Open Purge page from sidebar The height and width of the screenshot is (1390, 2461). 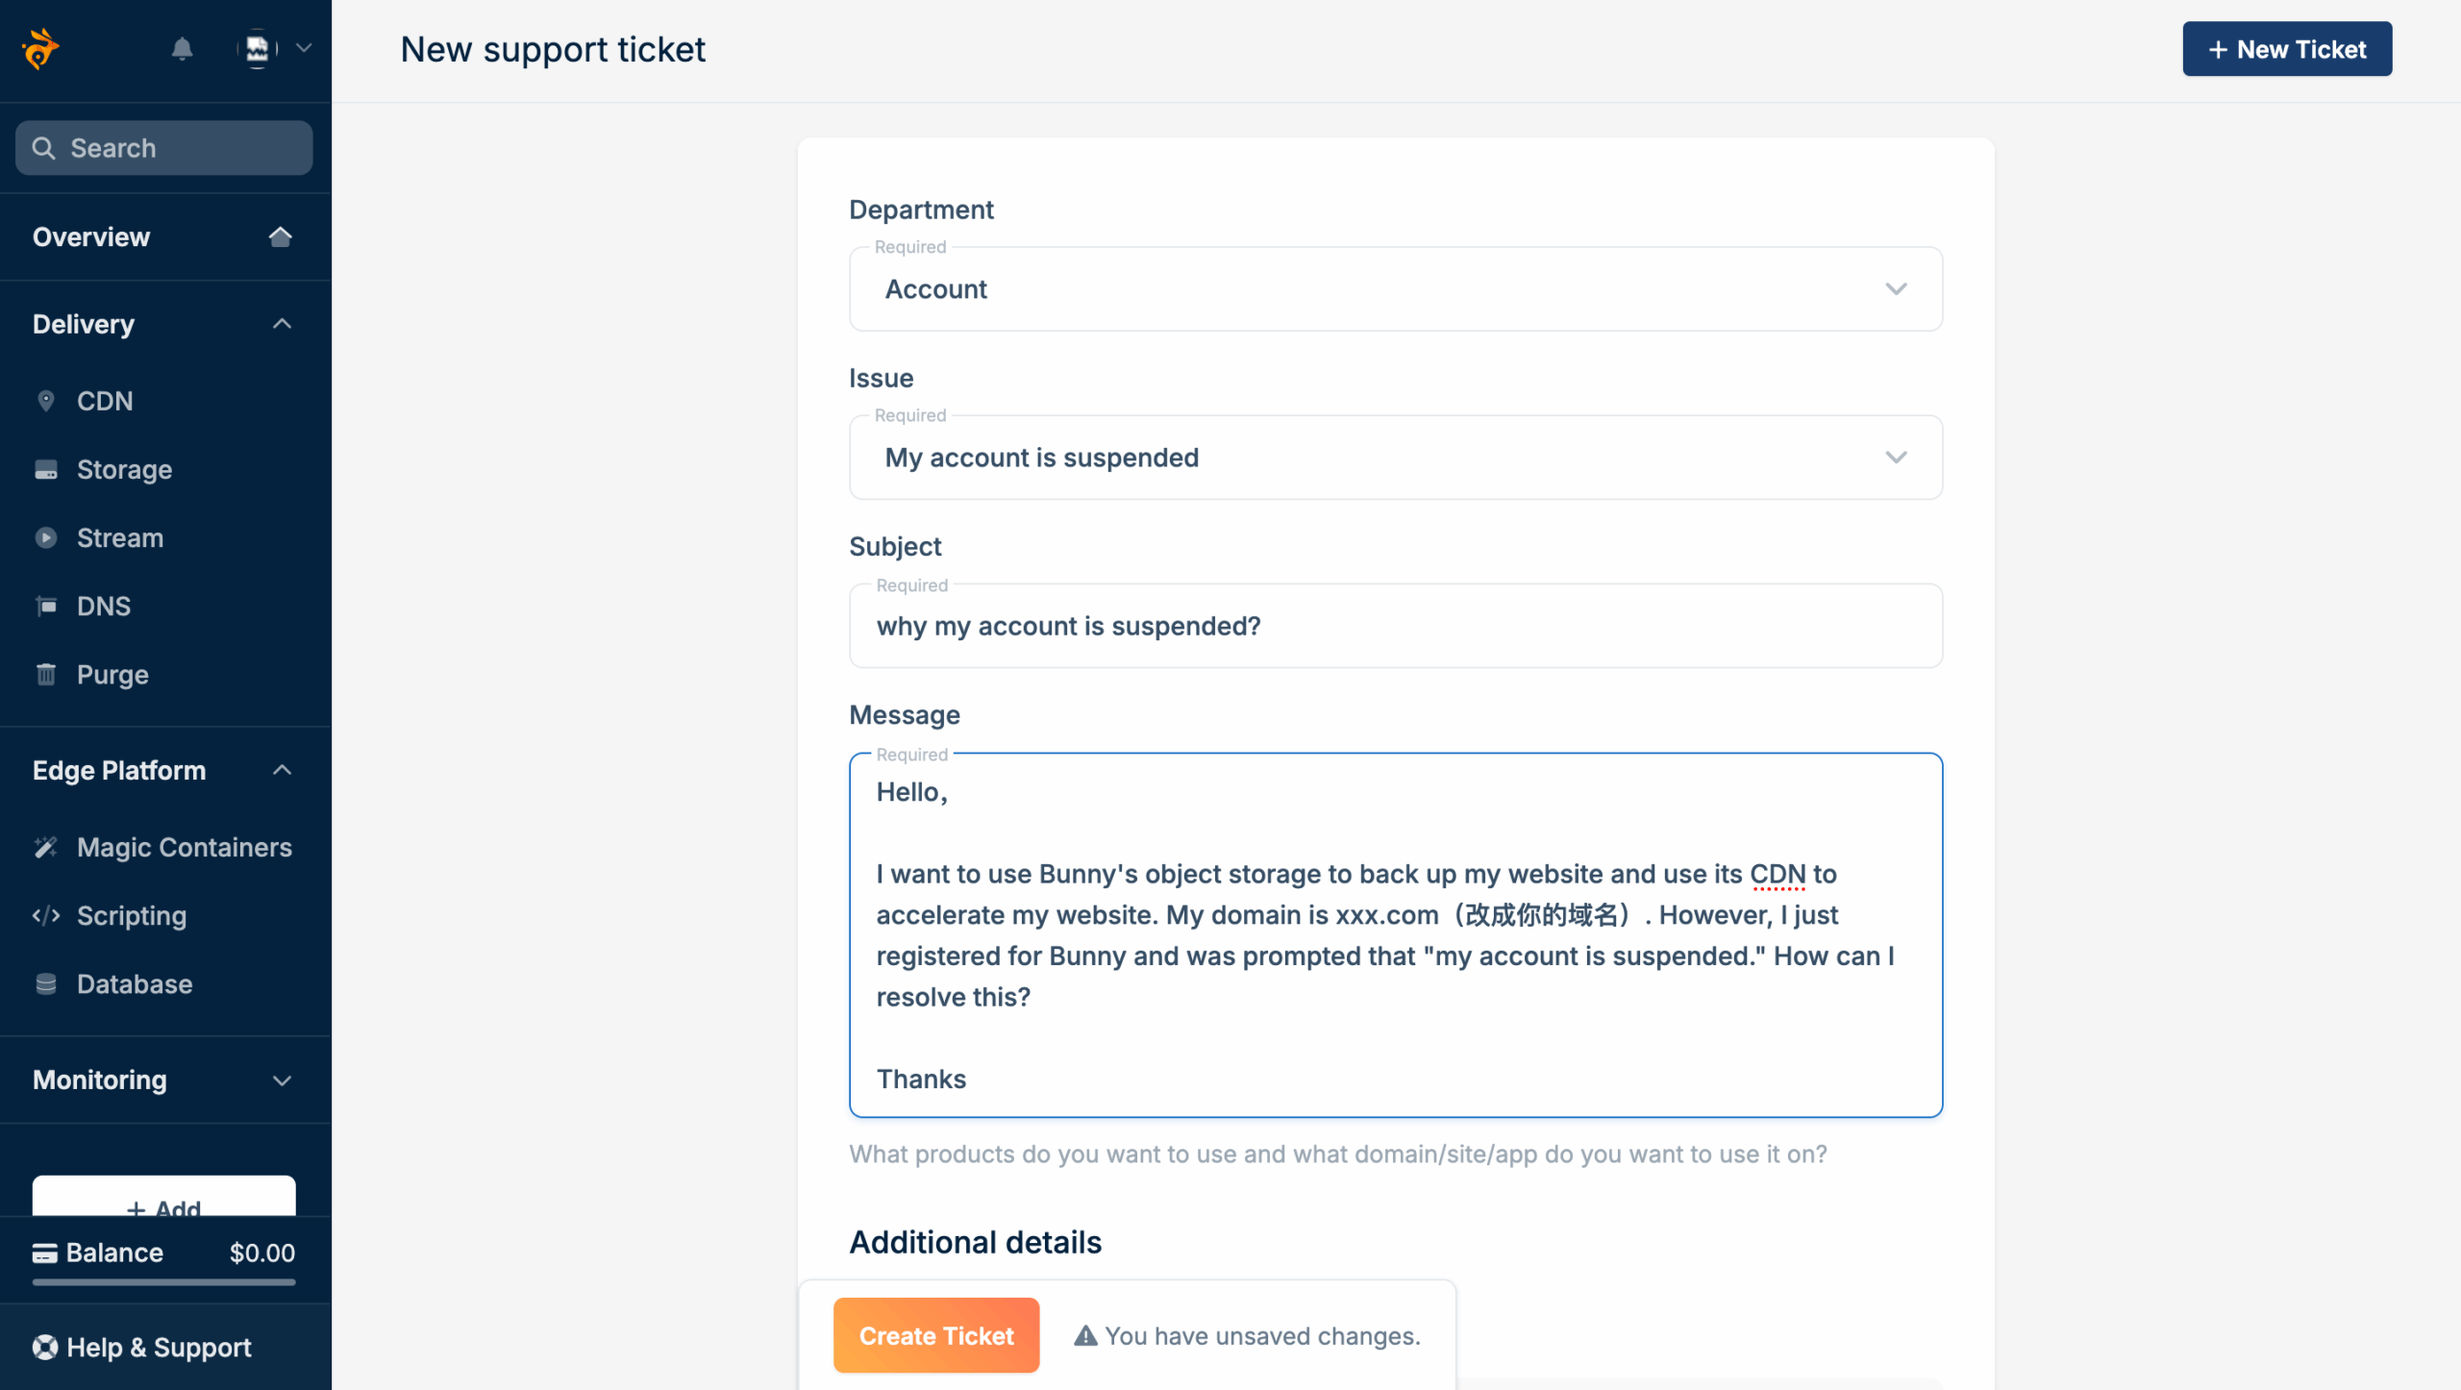point(112,674)
